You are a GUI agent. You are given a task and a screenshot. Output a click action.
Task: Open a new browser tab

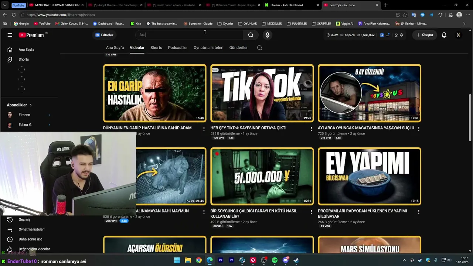point(386,5)
